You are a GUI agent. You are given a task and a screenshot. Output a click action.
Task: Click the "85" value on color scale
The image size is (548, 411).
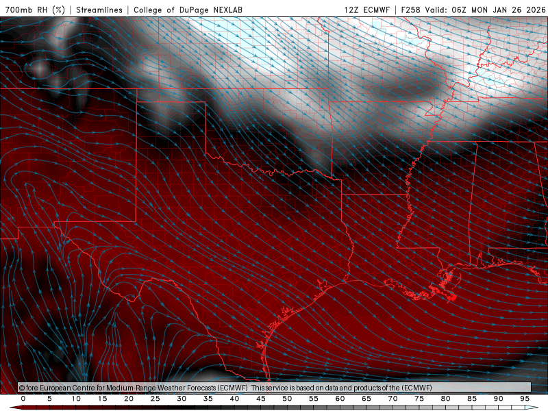[472, 399]
